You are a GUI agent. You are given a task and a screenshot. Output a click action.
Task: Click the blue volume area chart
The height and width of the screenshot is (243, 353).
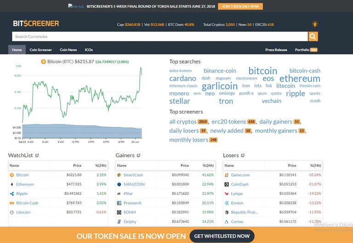[x=82, y=131]
